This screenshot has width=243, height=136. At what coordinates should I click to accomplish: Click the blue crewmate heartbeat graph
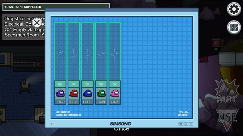[87, 51]
